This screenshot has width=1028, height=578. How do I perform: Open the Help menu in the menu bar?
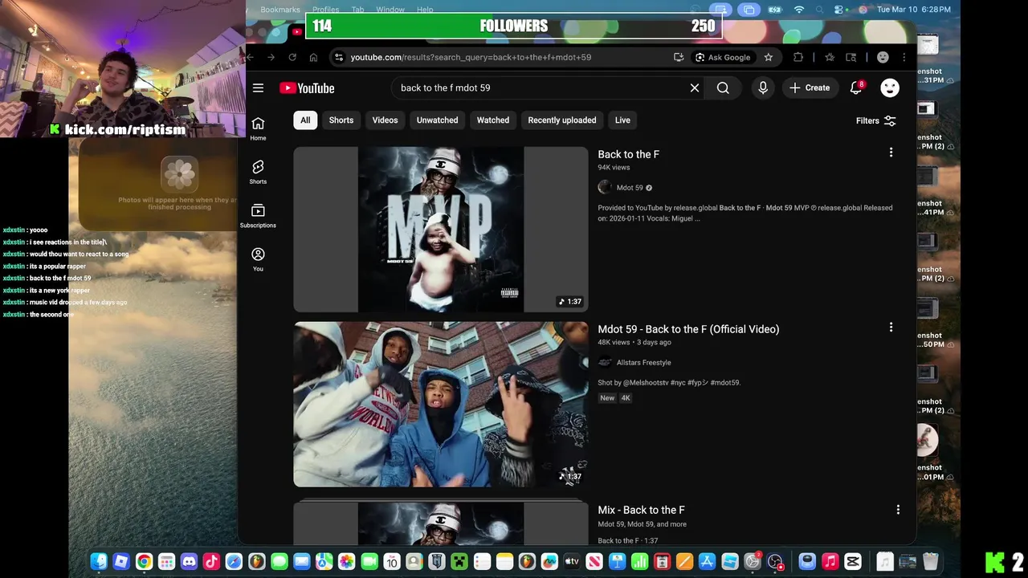tap(425, 10)
